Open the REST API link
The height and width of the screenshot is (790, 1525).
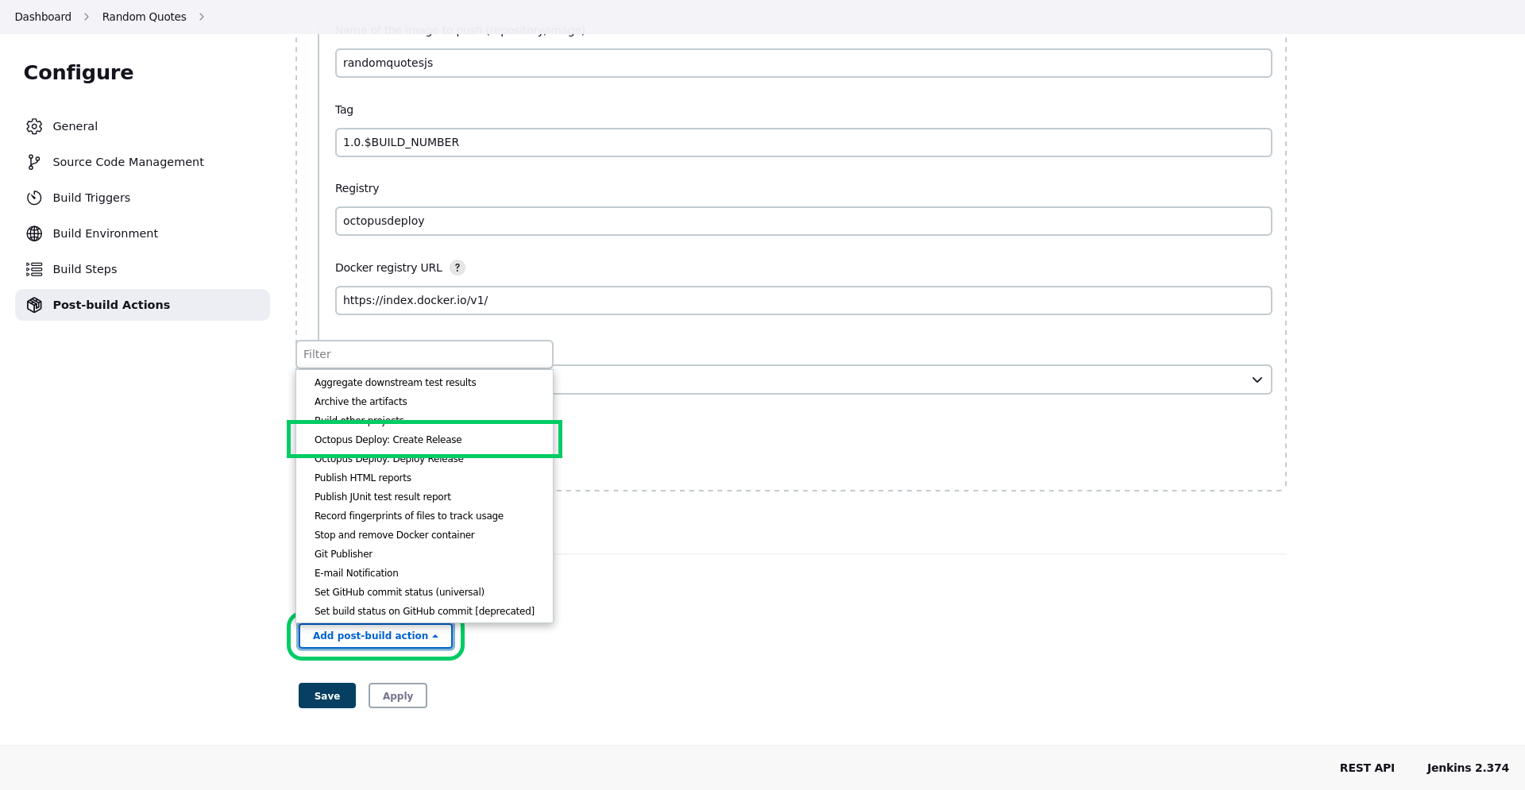coord(1367,768)
